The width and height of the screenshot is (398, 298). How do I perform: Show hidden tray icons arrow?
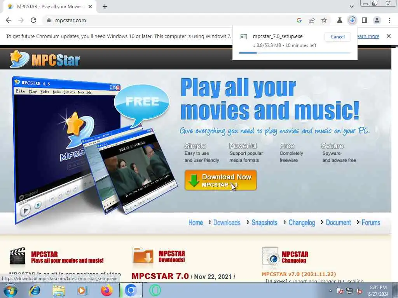[x=330, y=291]
